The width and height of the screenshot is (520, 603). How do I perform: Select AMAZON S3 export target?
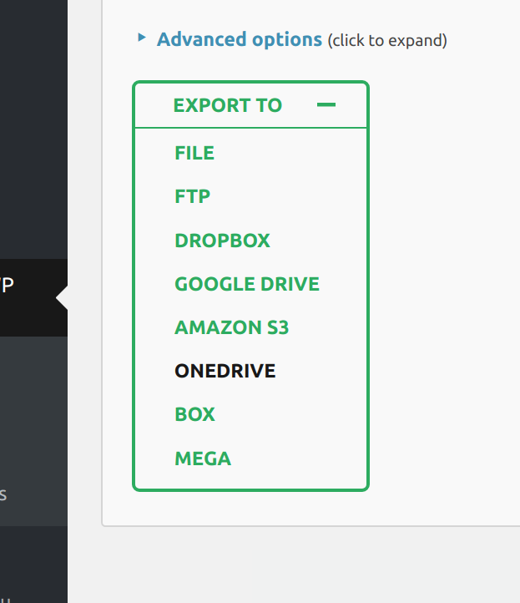tap(231, 327)
